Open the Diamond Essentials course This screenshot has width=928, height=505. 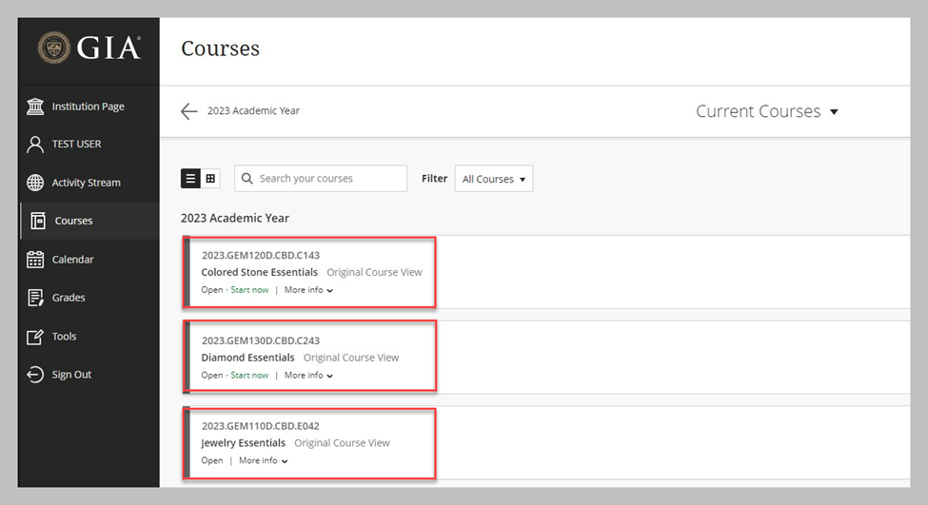tap(247, 358)
